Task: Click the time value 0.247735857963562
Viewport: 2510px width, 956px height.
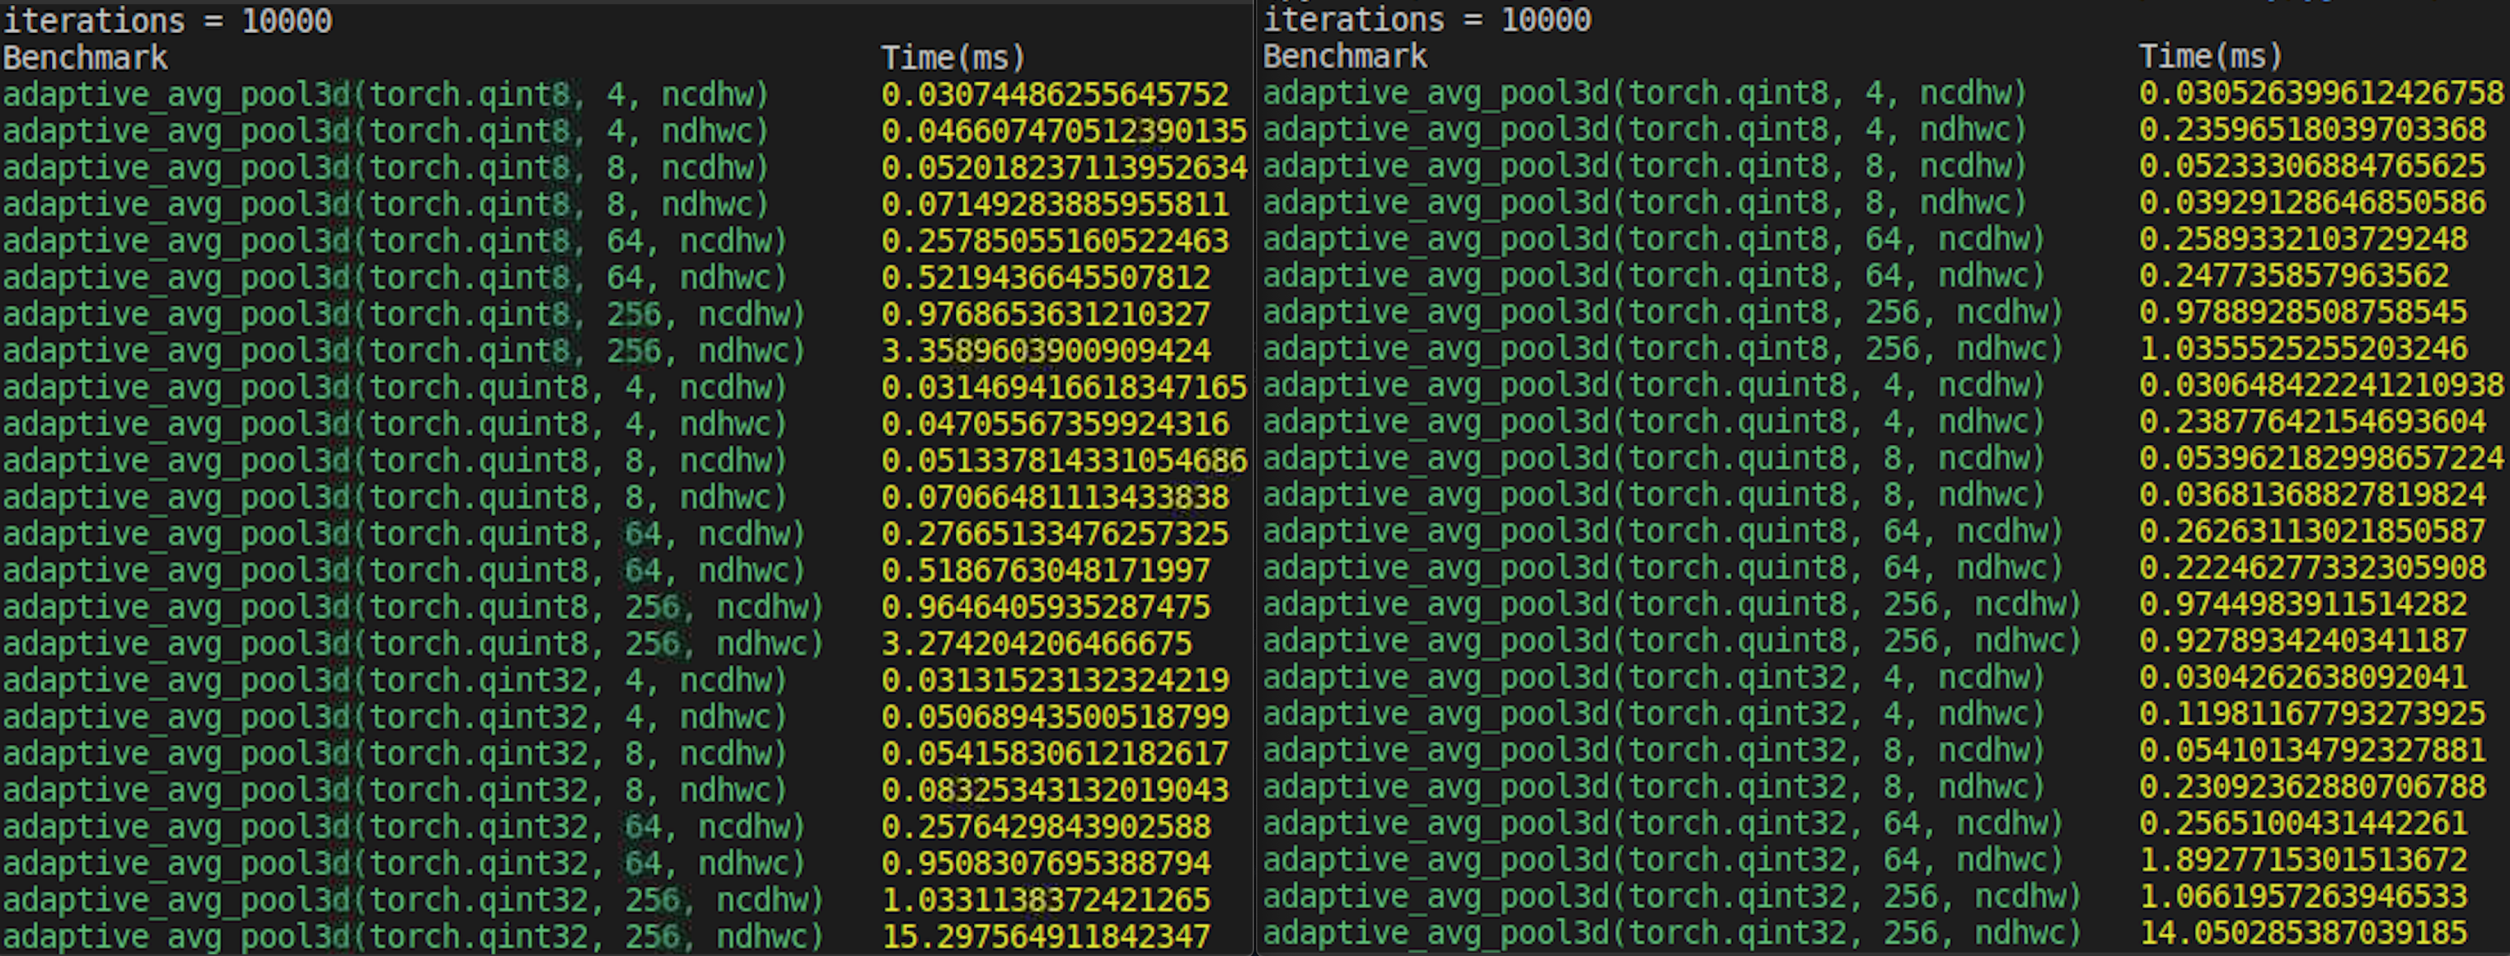Action: tap(2293, 276)
